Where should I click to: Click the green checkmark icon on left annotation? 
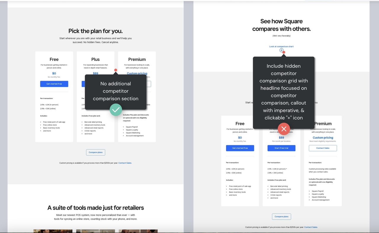116,110
